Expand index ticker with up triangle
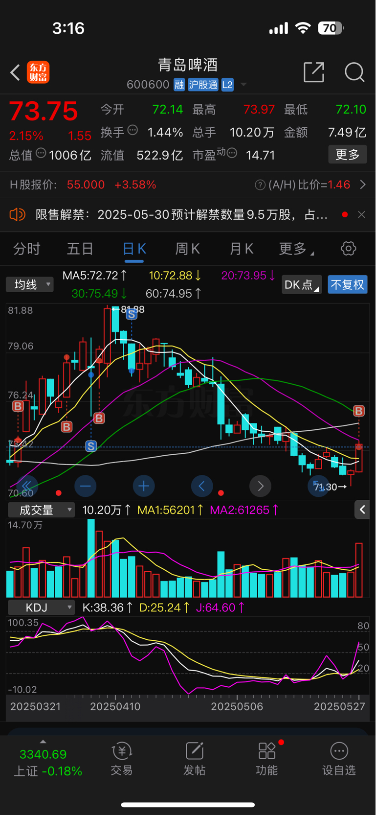This screenshot has height=815, width=376. click(x=43, y=742)
